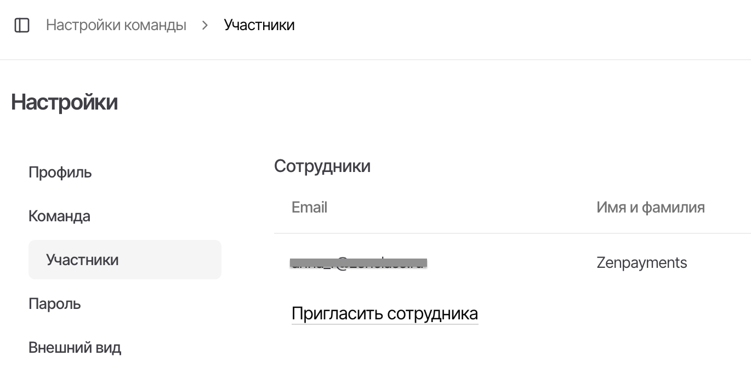Go to the Настройки команды breadcrumb
This screenshot has width=751, height=390.
pyautogui.click(x=116, y=25)
